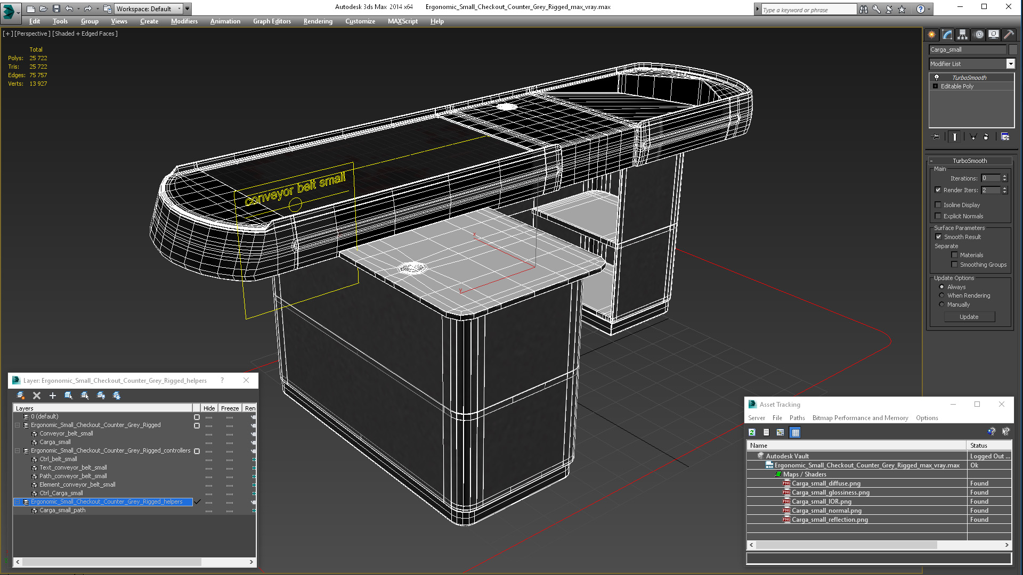Open Paths menu in Asset Tracking
Image resolution: width=1023 pixels, height=575 pixels.
pos(797,418)
